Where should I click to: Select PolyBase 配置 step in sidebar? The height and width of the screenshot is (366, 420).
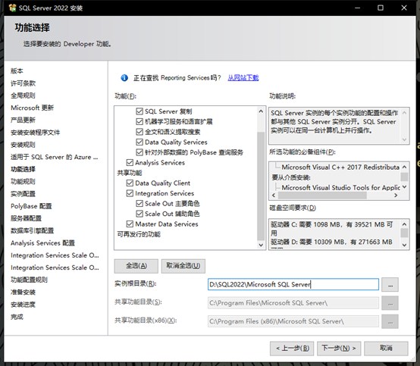click(31, 206)
